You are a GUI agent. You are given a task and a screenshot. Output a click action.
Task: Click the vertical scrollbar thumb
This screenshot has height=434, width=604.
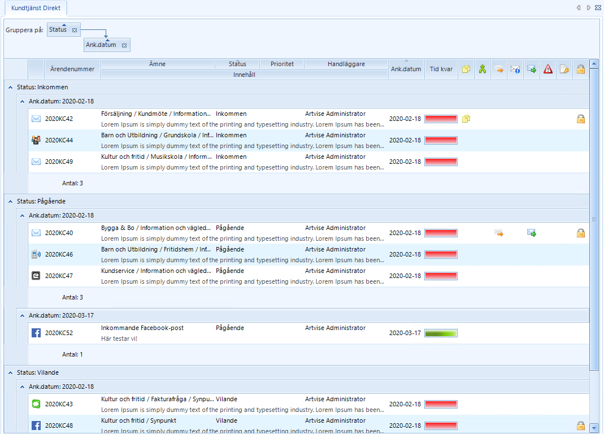[594, 219]
